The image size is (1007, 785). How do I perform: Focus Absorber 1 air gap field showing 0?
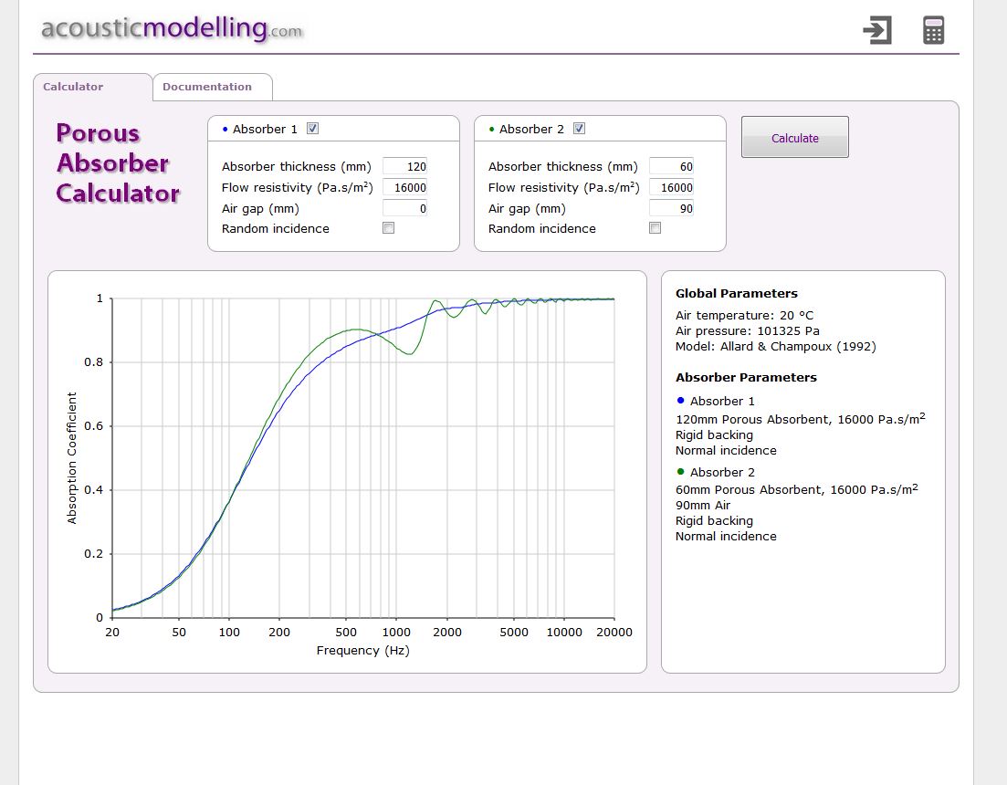click(405, 209)
